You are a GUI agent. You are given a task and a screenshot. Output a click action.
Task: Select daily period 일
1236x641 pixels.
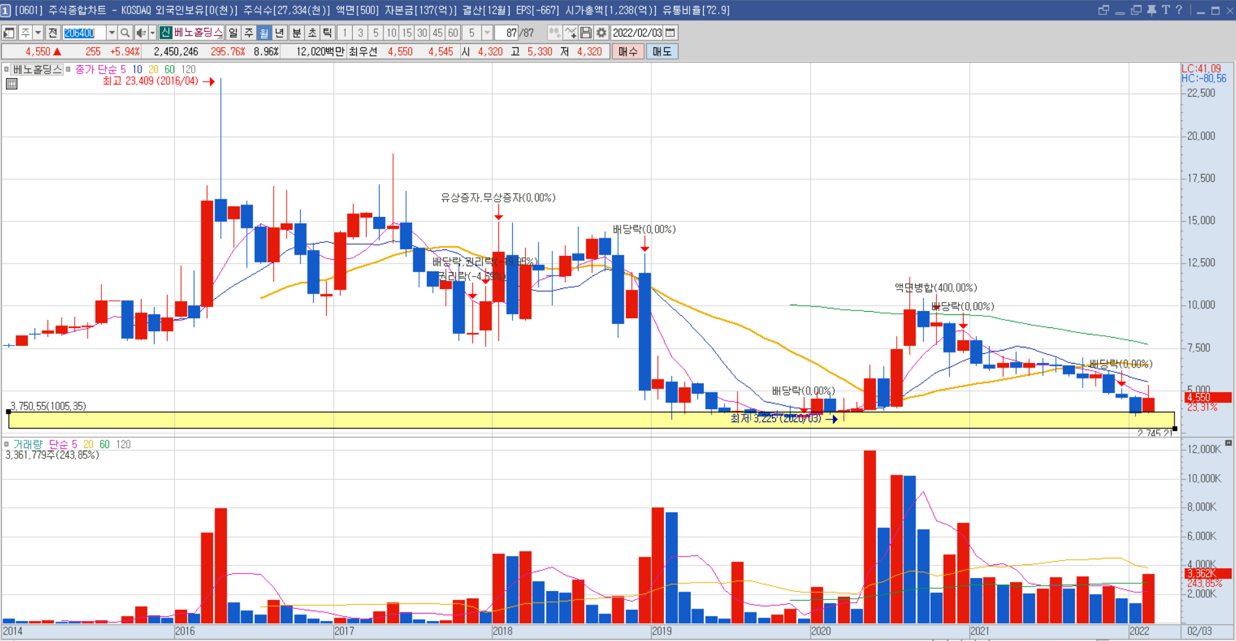pyautogui.click(x=233, y=32)
